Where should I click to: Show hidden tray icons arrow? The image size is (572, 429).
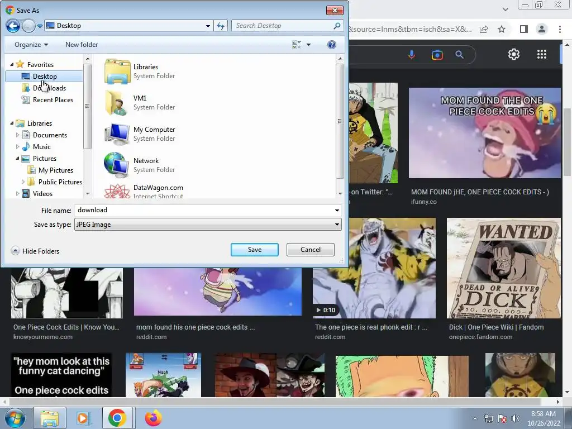point(475,418)
